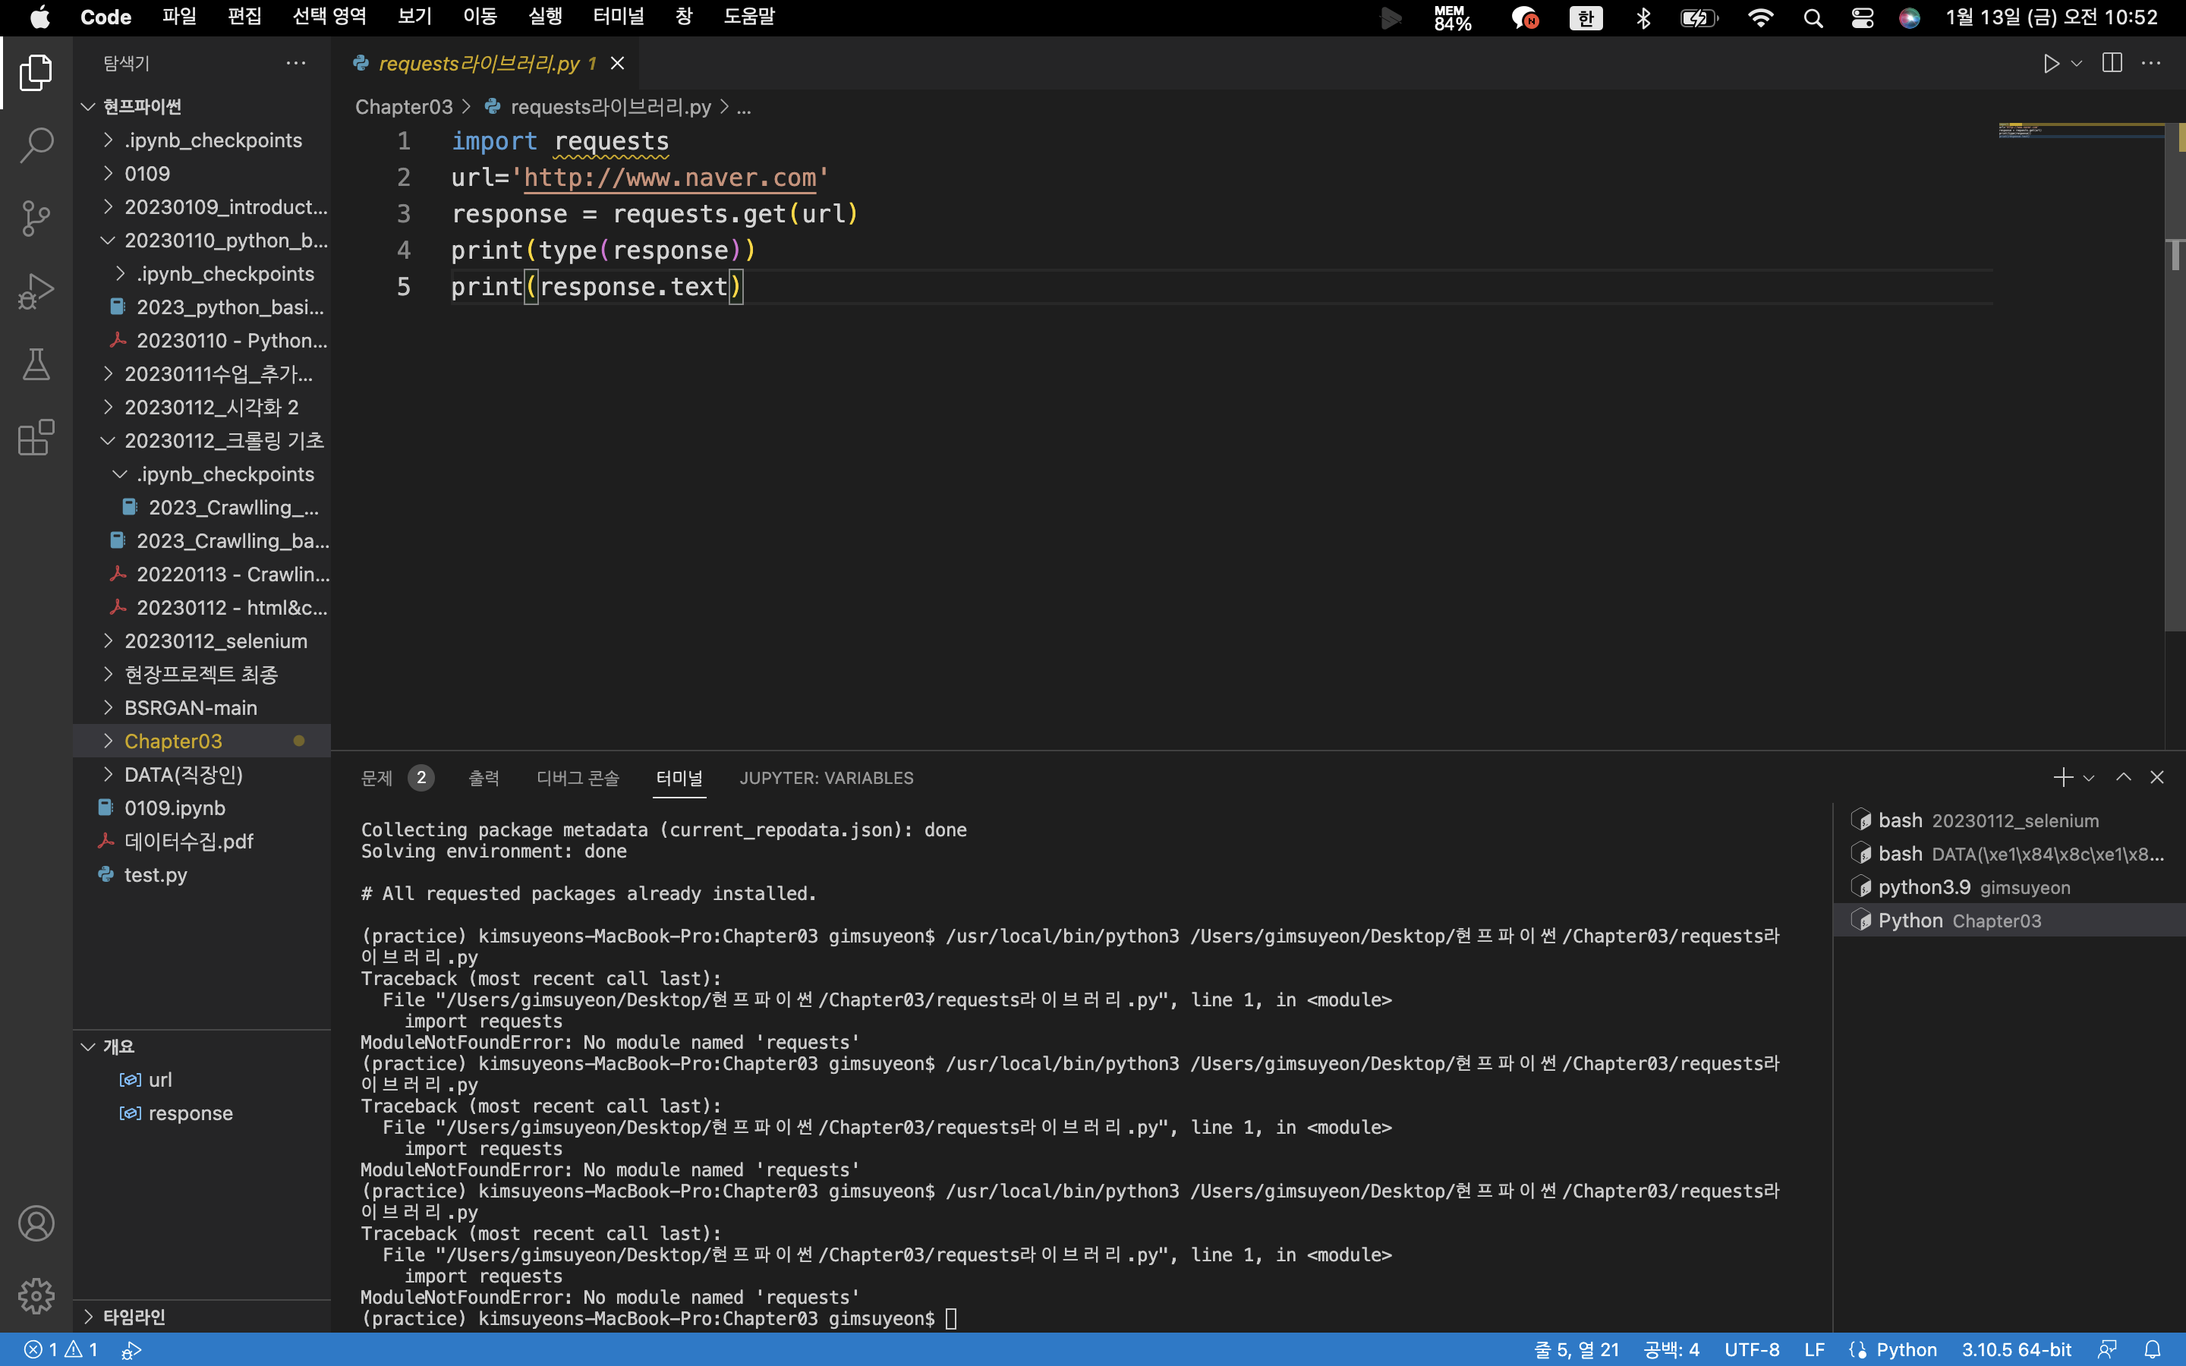Open macOS Control Center icon
The image size is (2186, 1366).
(1863, 18)
